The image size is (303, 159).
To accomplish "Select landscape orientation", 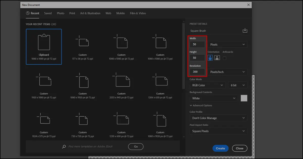I will [217, 58].
